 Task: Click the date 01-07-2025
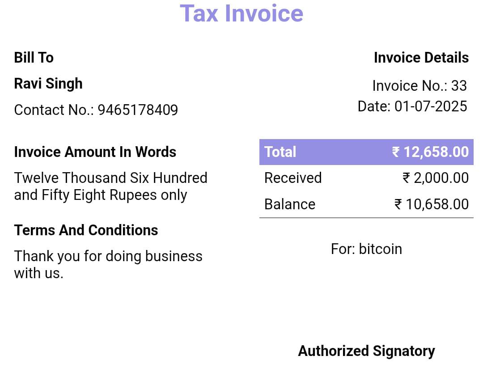coord(430,106)
